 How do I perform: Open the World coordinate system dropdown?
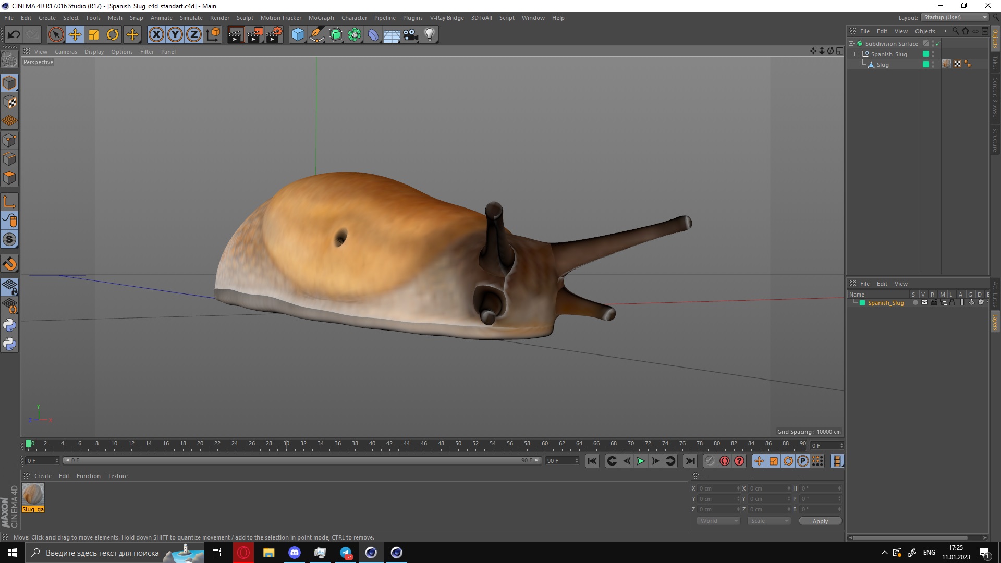(718, 521)
